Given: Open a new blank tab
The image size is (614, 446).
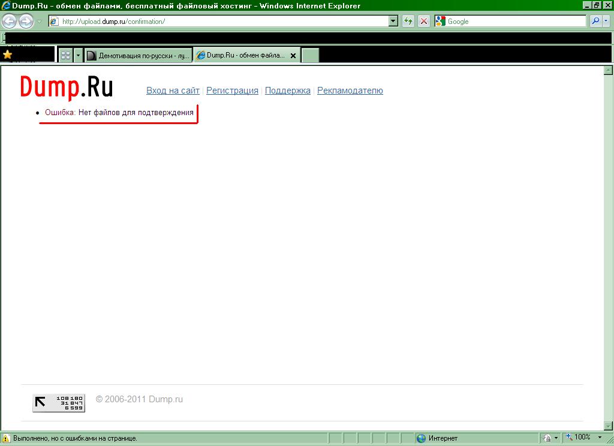Looking at the screenshot, I should [310, 55].
